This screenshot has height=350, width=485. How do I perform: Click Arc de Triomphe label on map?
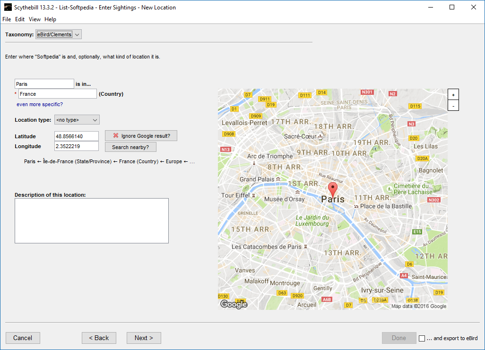click(270, 156)
